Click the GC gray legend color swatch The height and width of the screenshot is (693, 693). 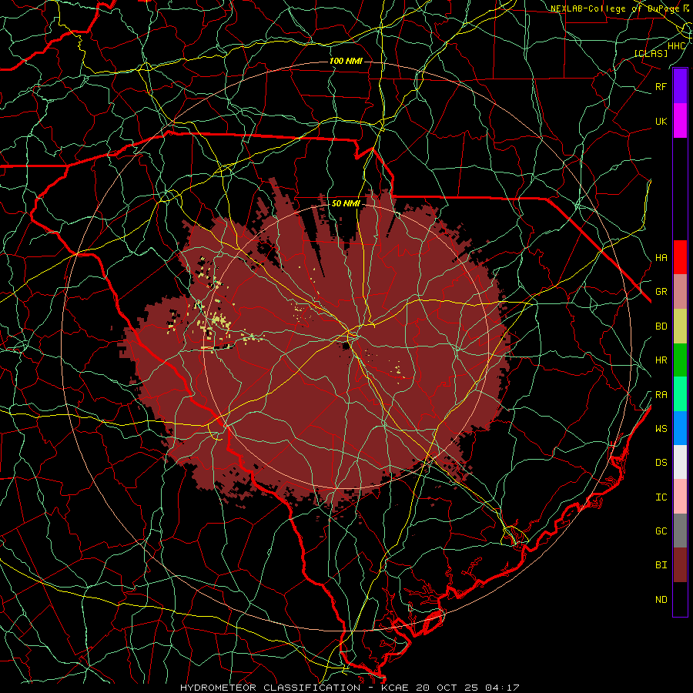680,531
